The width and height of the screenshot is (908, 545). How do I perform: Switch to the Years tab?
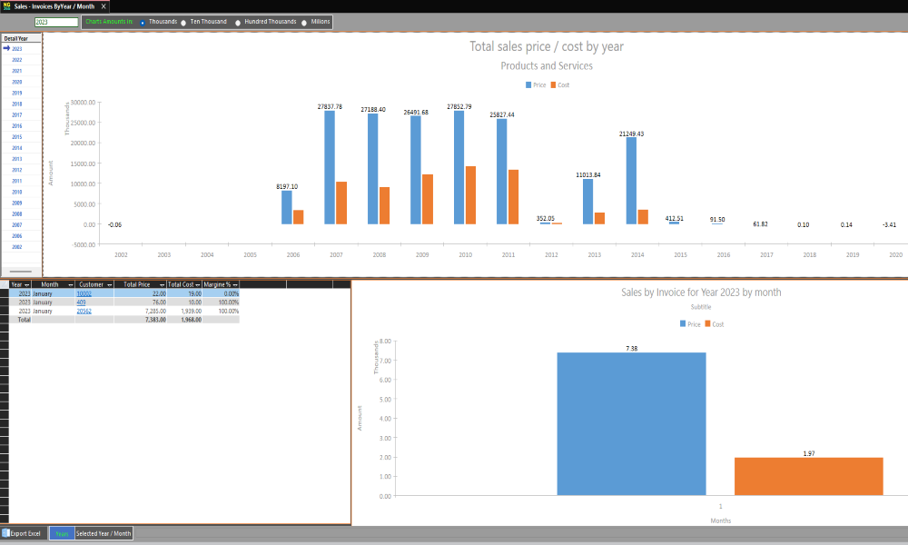click(62, 533)
